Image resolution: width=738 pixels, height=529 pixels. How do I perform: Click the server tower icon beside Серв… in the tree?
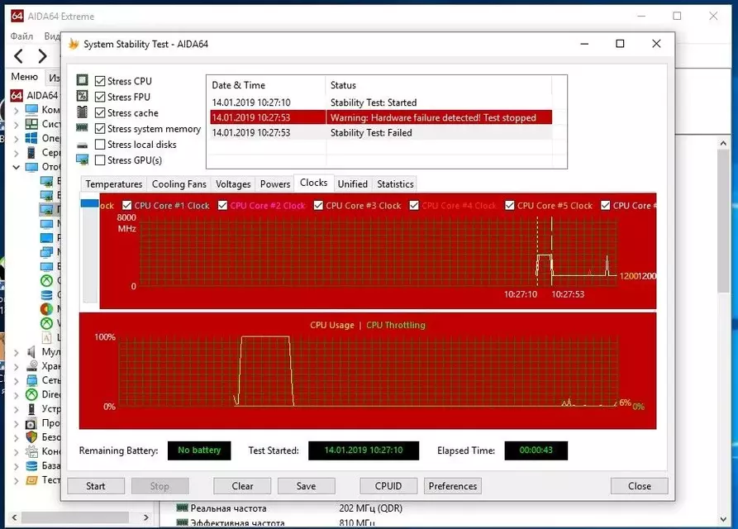click(x=31, y=152)
